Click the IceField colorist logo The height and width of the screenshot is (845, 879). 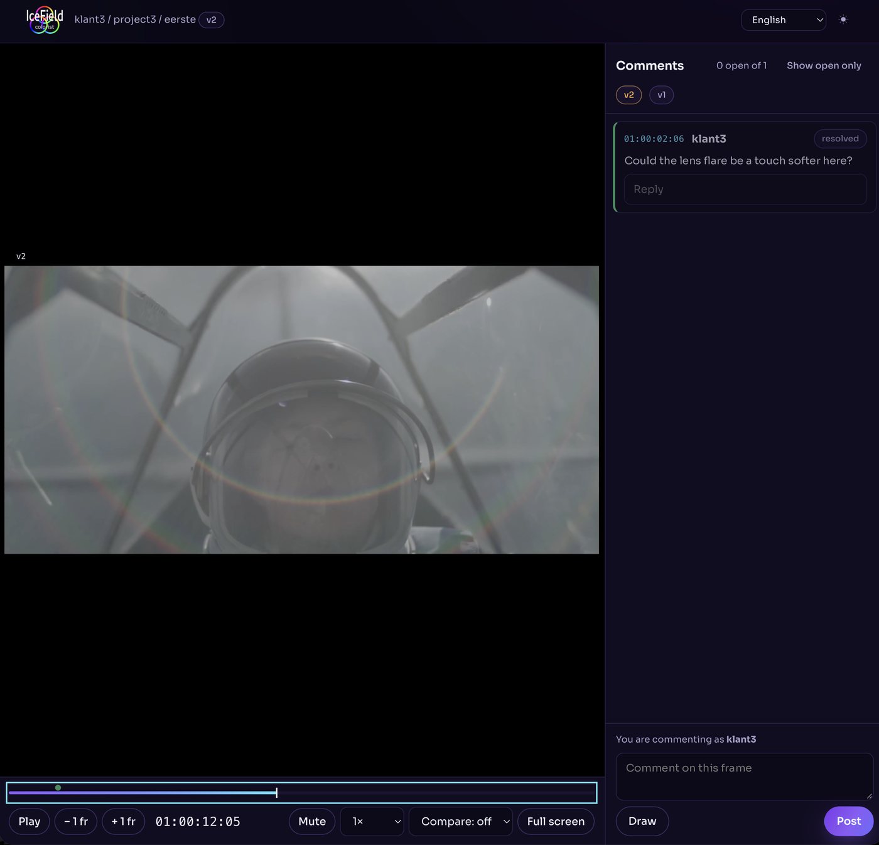[45, 20]
